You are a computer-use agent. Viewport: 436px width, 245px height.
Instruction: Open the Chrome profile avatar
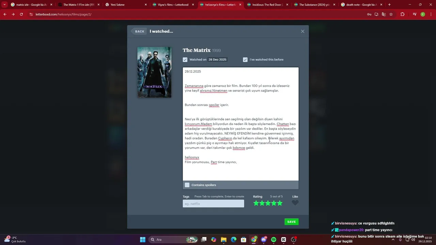coord(423,14)
